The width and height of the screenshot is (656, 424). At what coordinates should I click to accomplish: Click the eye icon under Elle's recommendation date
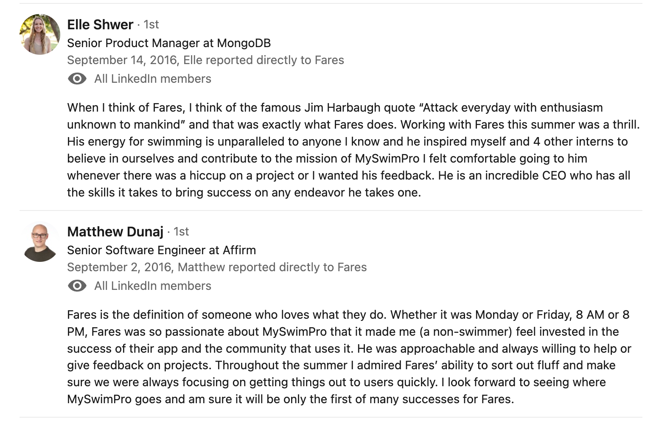point(77,79)
